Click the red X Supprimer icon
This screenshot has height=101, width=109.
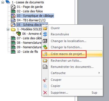[45, 93]
